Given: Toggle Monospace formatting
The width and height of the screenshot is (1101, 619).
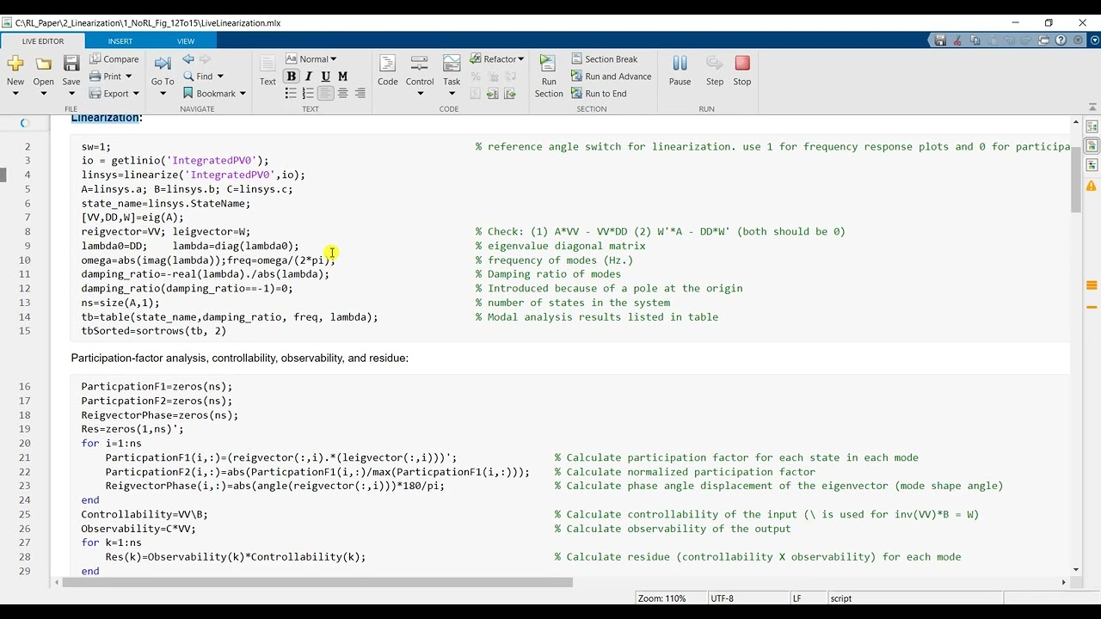Looking at the screenshot, I should (342, 77).
